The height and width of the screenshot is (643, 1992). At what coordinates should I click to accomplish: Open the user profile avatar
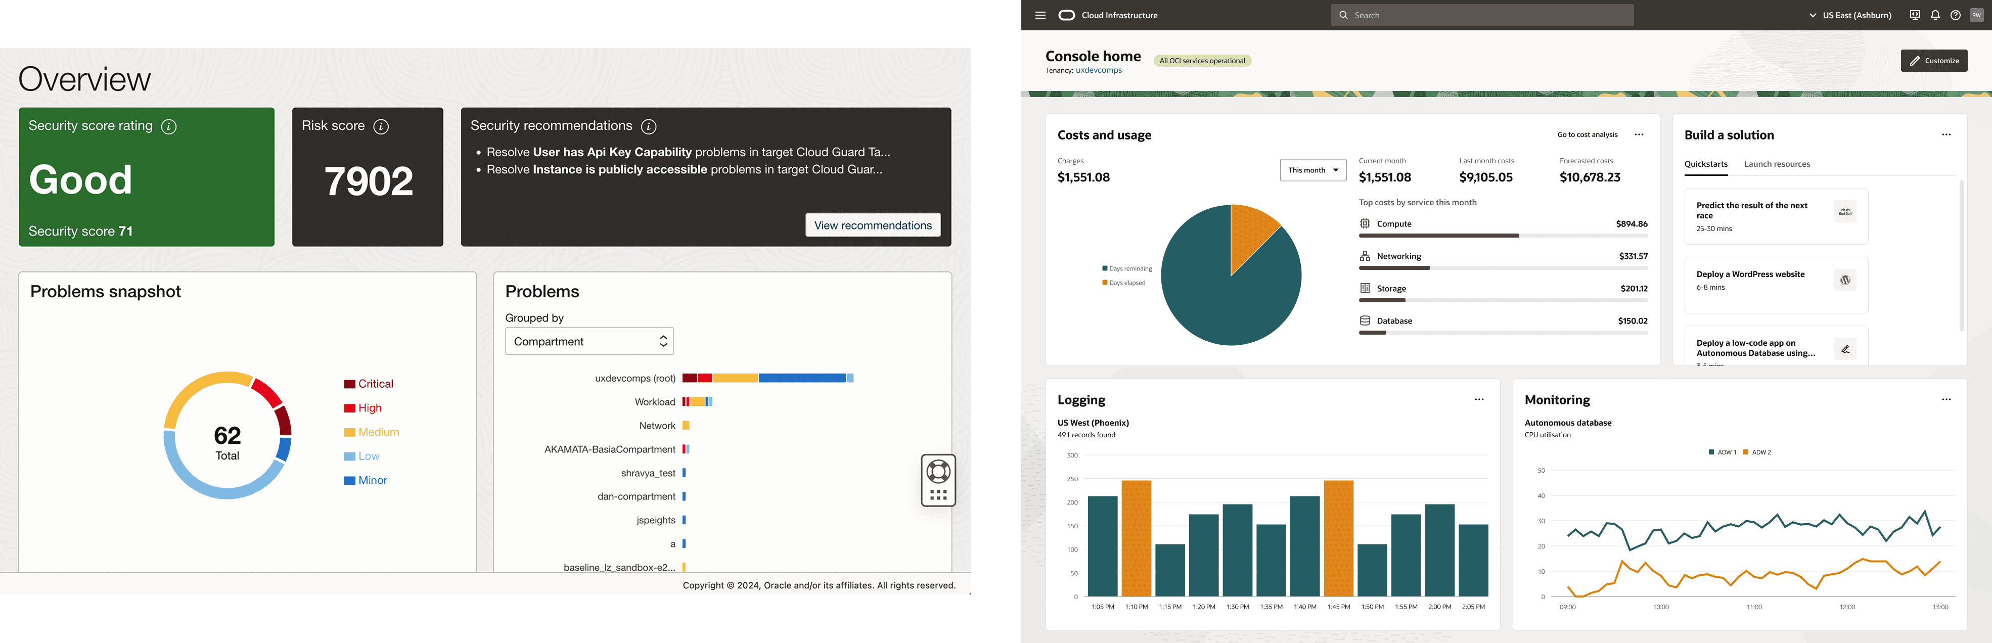(1976, 15)
